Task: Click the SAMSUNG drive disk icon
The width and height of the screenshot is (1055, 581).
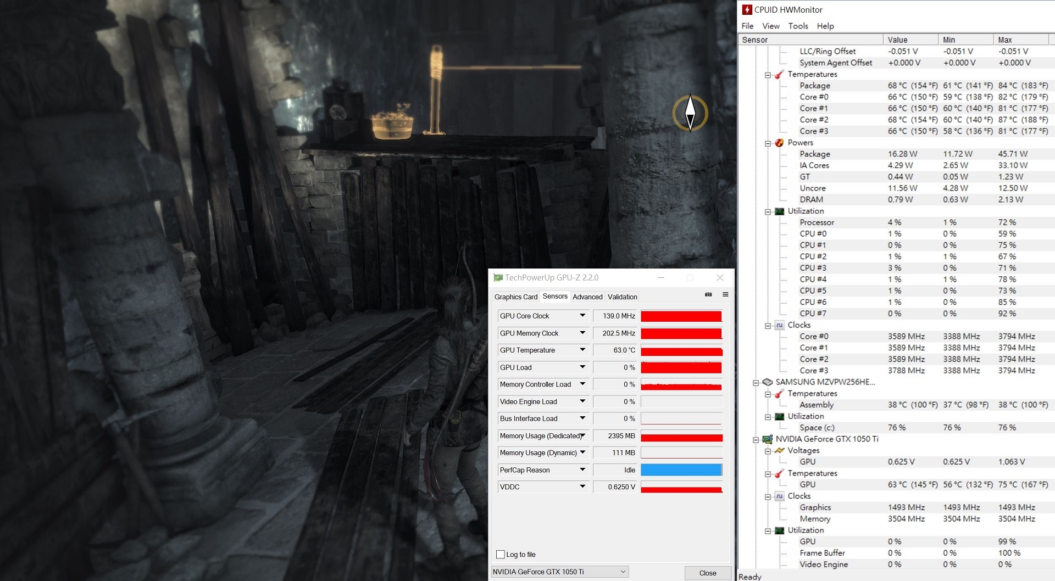Action: pyautogui.click(x=768, y=382)
